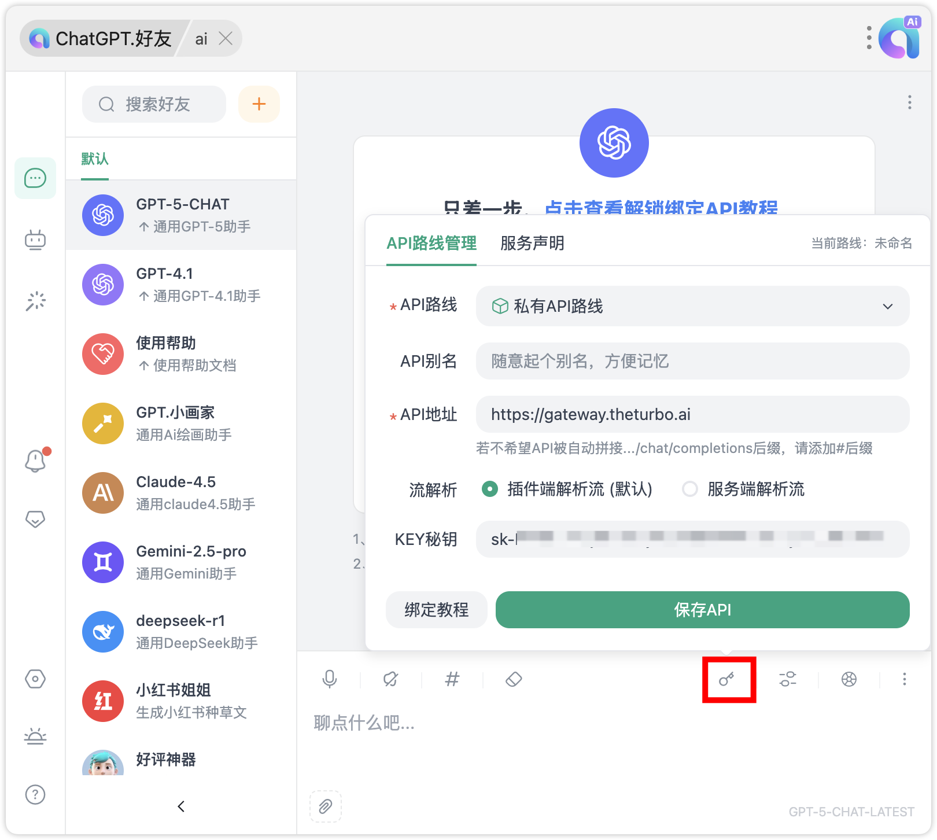Switch to the 服务声明 tab
This screenshot has height=840, width=937.
[x=532, y=243]
